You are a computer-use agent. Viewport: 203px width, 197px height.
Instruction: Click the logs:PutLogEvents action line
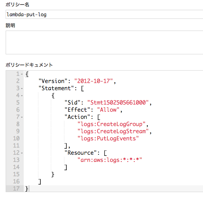click(108, 139)
